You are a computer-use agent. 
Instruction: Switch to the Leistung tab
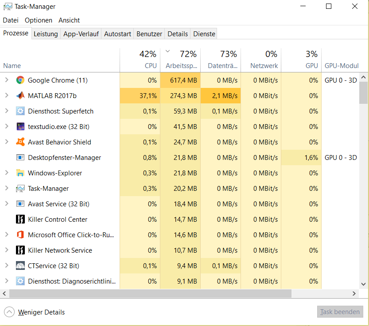[46, 34]
